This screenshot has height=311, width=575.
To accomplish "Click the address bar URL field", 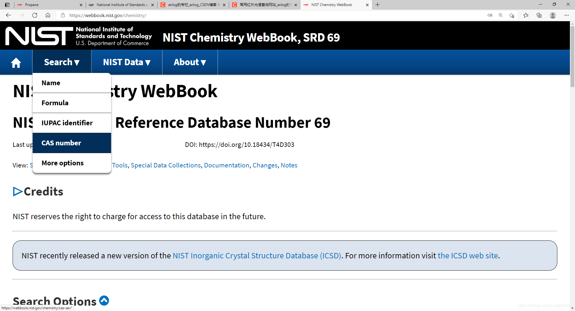I will pyautogui.click(x=270, y=15).
